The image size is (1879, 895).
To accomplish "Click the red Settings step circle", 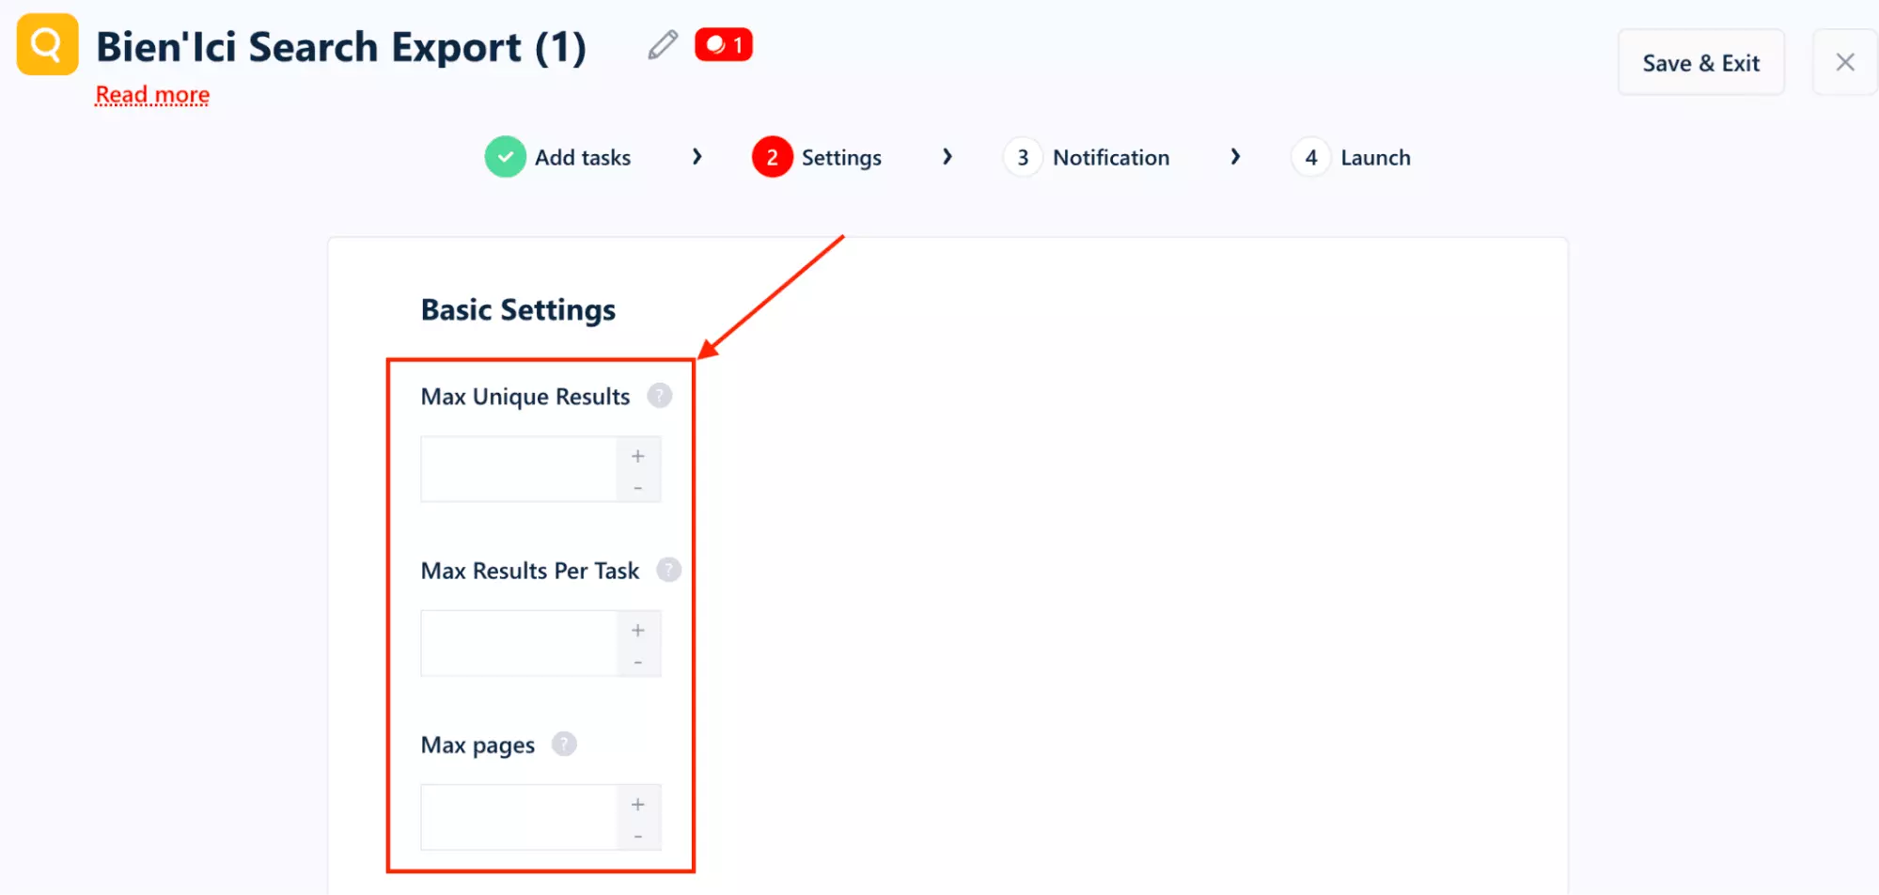I will pos(772,157).
